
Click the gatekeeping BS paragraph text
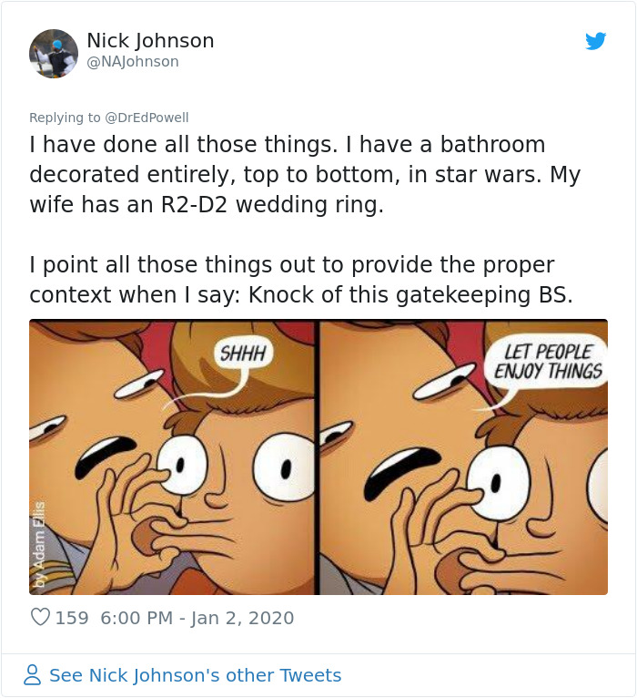301,280
